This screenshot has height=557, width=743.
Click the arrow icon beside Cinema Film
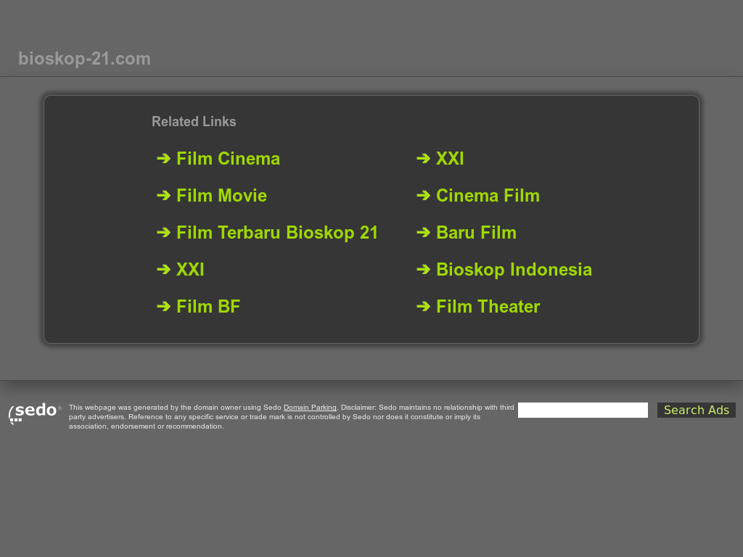click(423, 196)
